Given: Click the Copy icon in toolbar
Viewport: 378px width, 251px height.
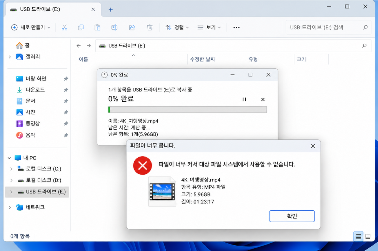Looking at the screenshot, I should [x=81, y=27].
